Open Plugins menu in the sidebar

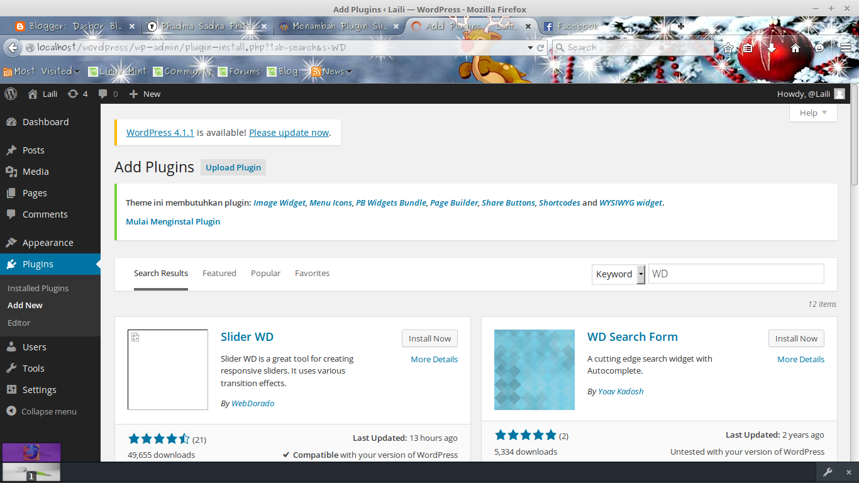pos(50,264)
